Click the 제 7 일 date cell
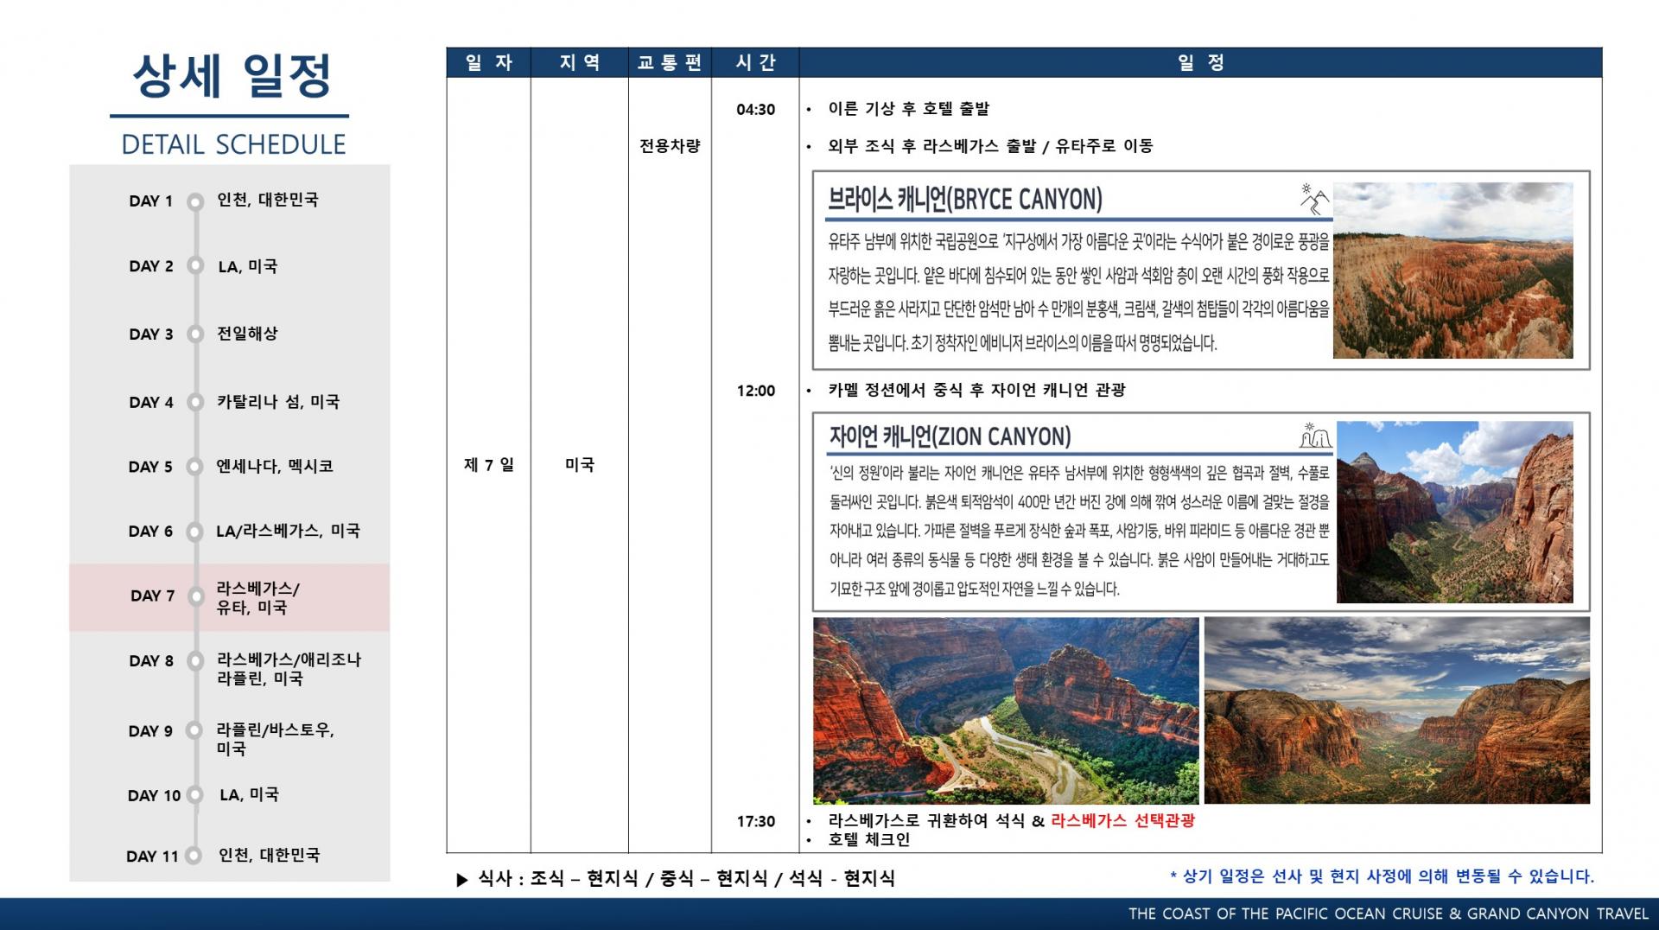 pos(489,465)
